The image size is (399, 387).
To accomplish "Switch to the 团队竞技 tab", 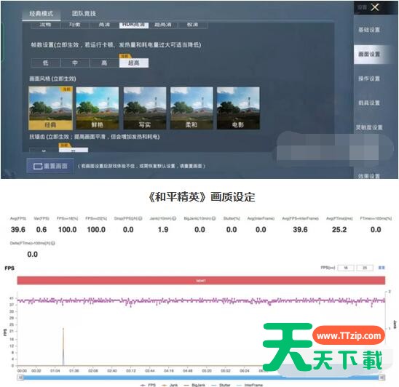I will pos(84,14).
